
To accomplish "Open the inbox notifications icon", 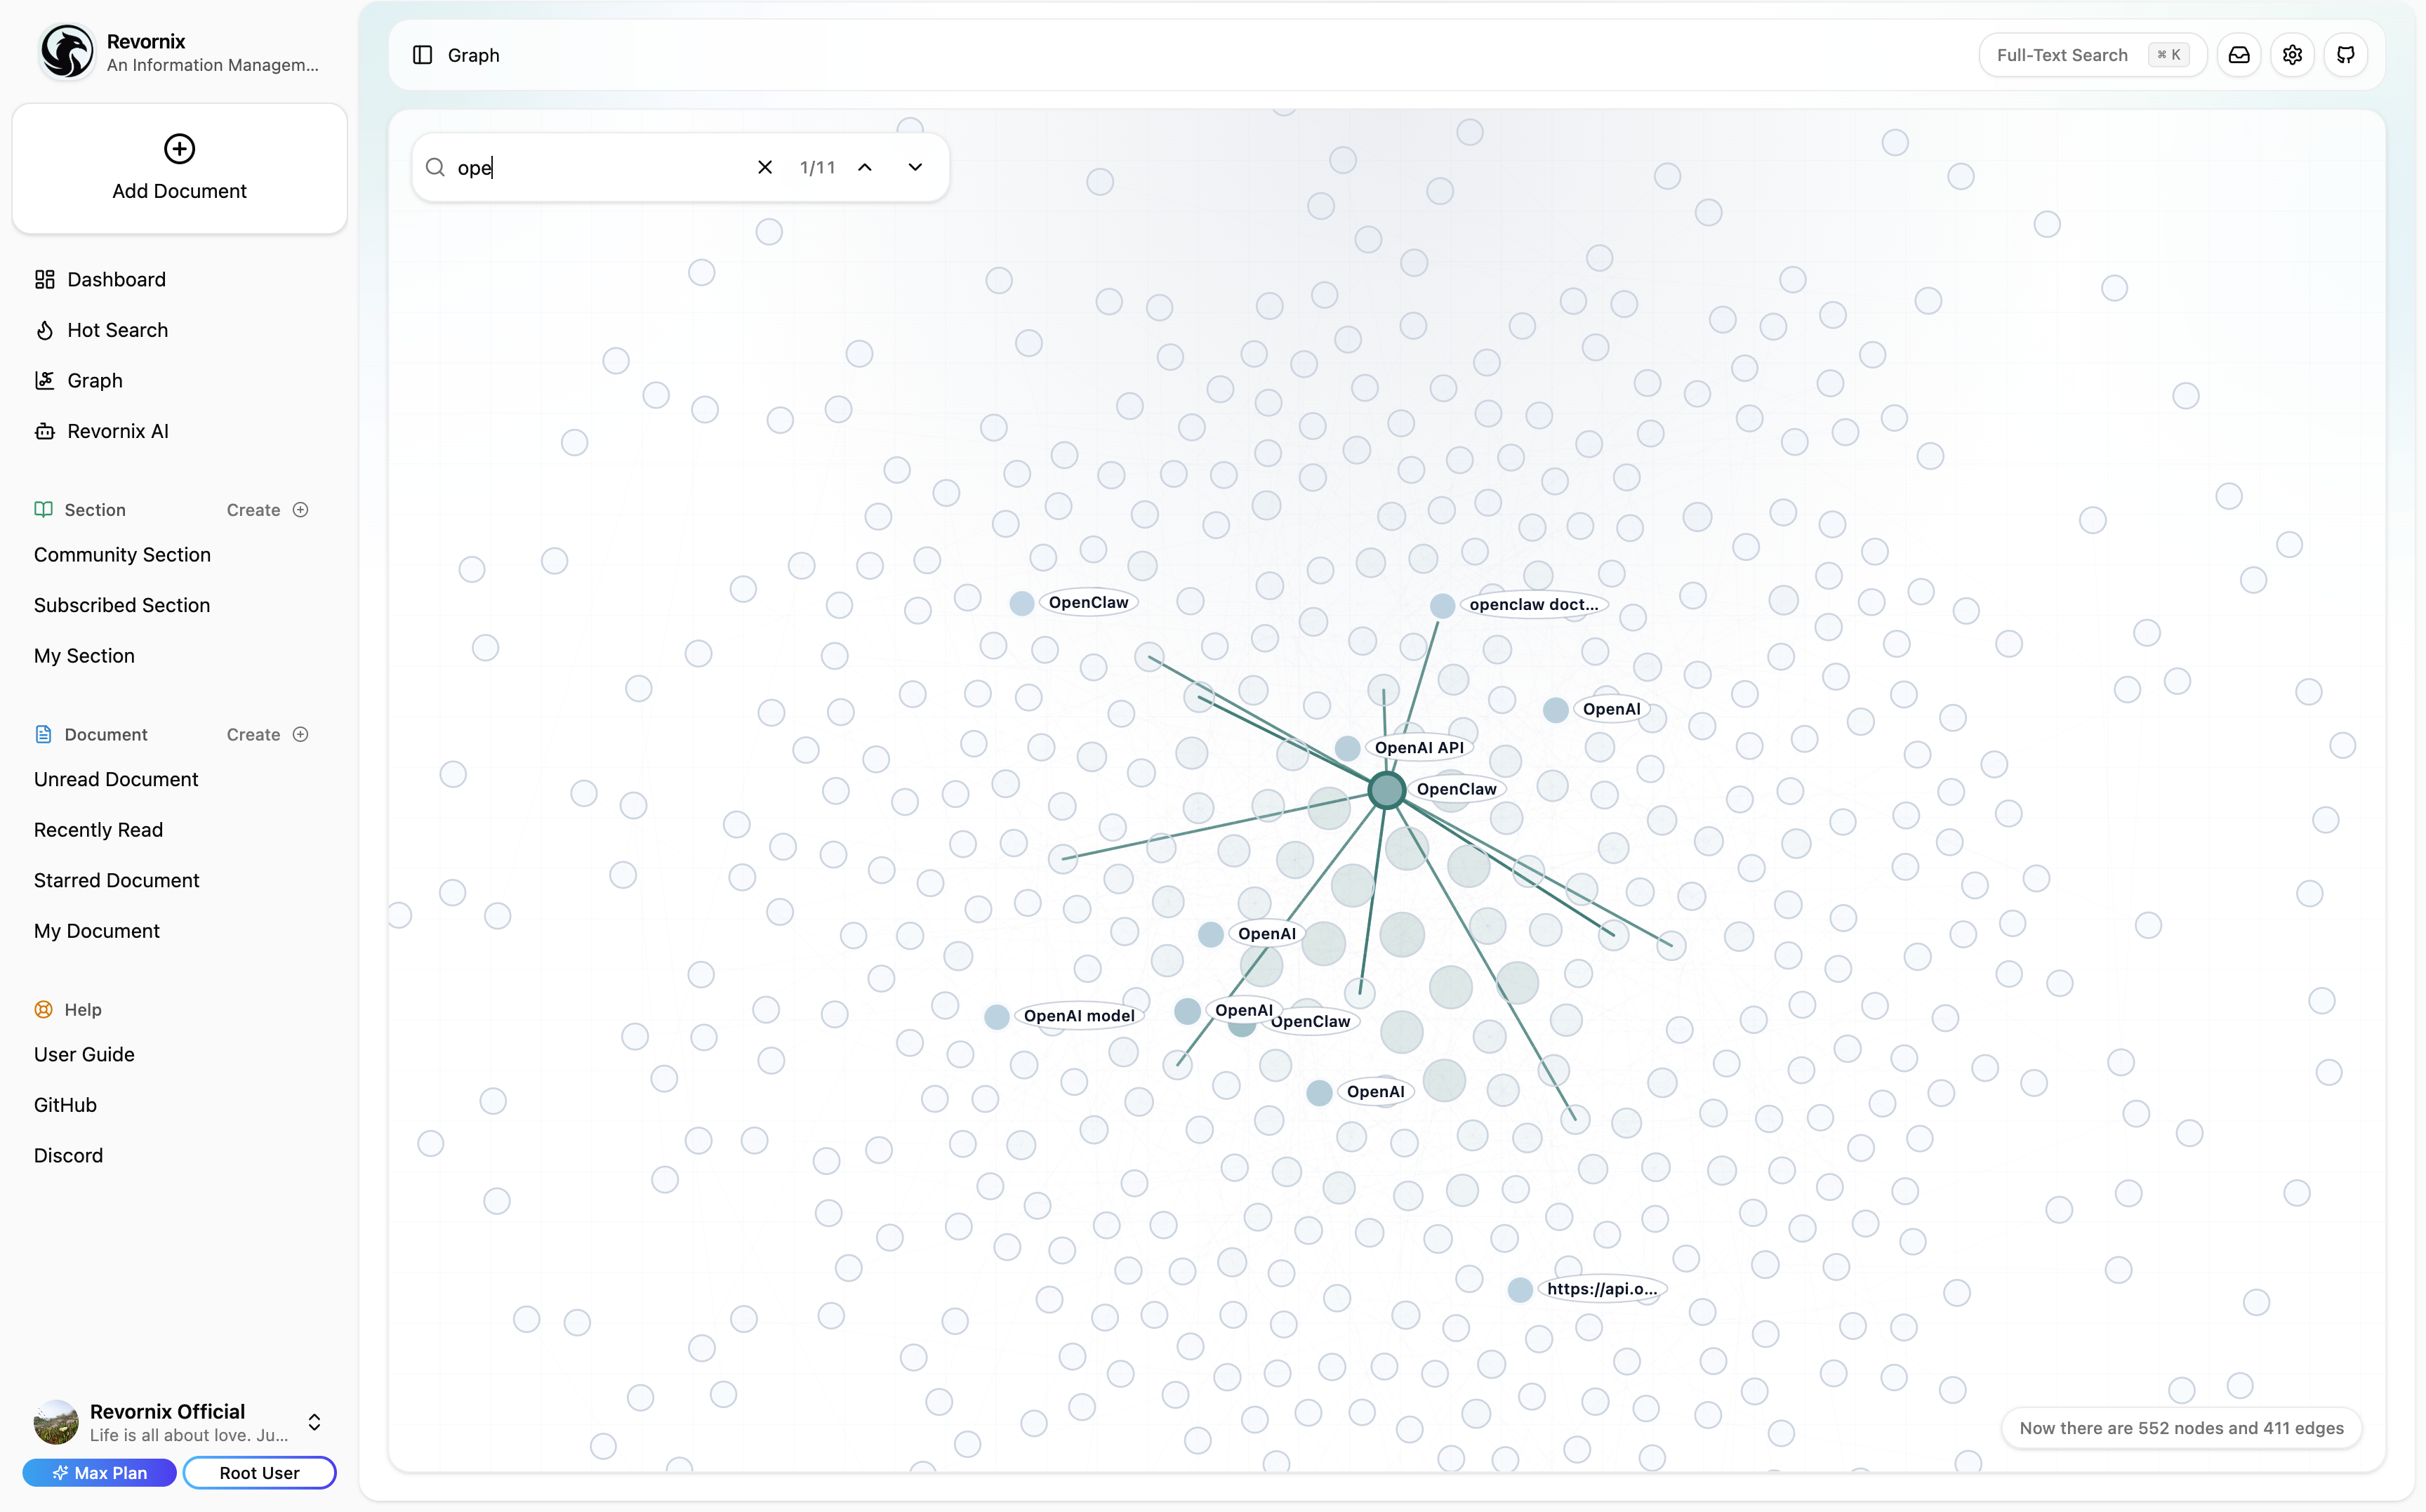I will click(x=2239, y=55).
